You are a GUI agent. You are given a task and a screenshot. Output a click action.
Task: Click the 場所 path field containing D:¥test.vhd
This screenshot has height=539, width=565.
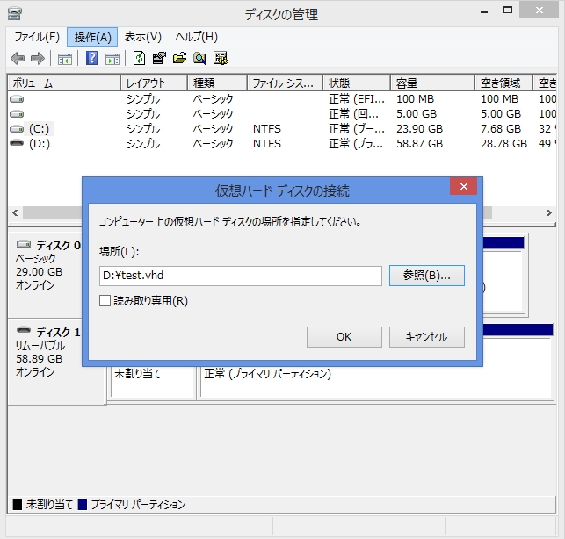coord(240,276)
